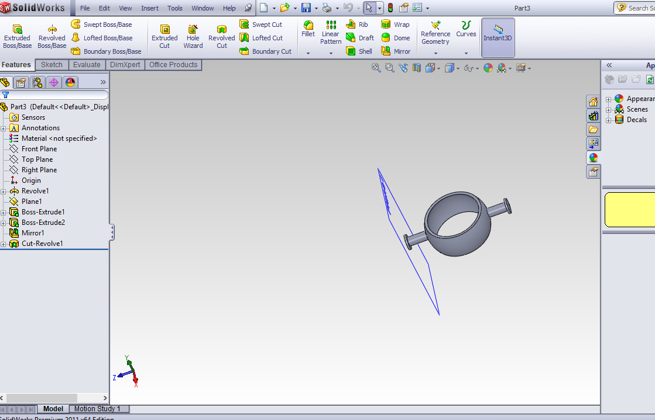The height and width of the screenshot is (420, 655).
Task: Expand the Revolve1 feature node
Action: tap(4, 192)
